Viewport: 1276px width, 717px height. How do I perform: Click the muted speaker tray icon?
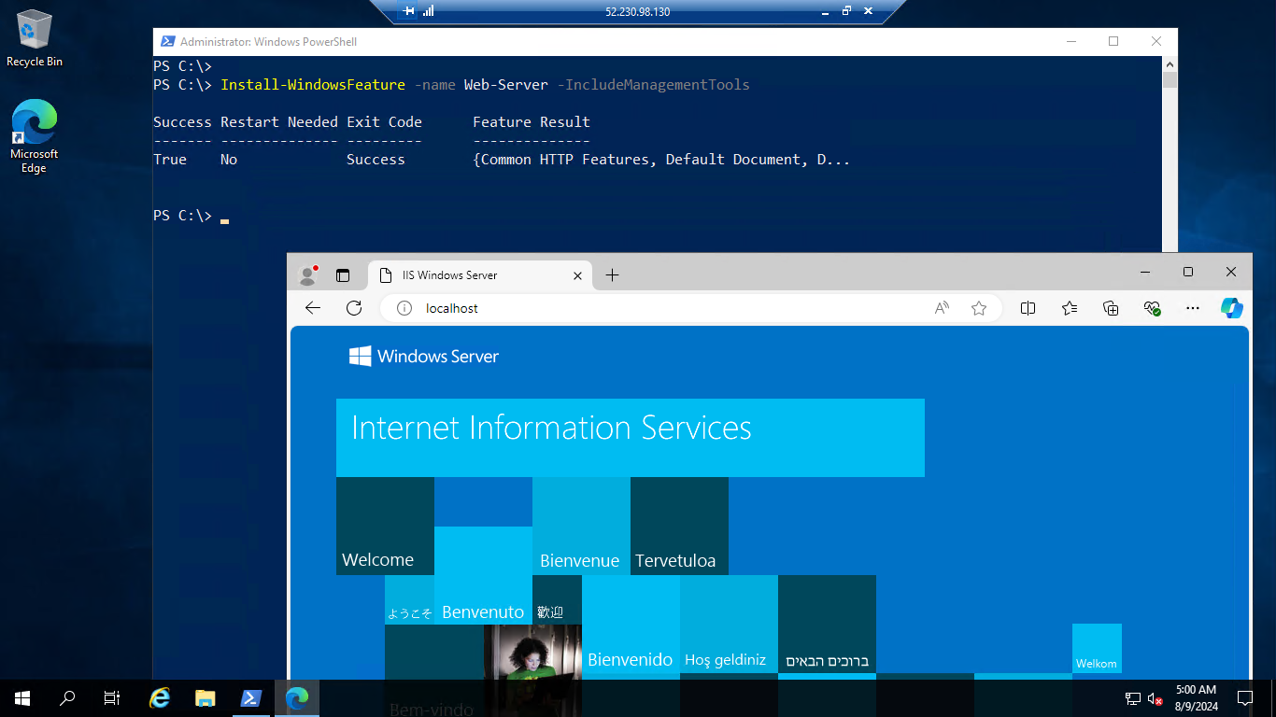pyautogui.click(x=1155, y=697)
